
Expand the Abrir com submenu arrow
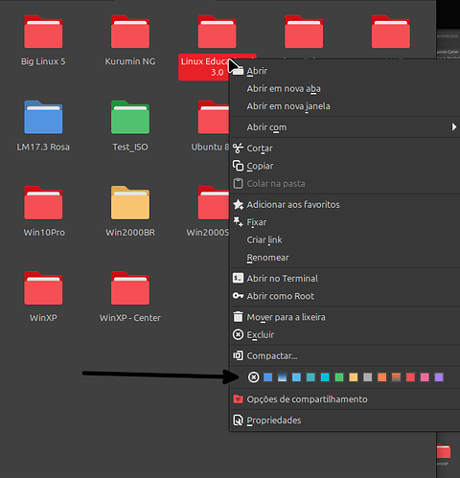click(x=454, y=127)
